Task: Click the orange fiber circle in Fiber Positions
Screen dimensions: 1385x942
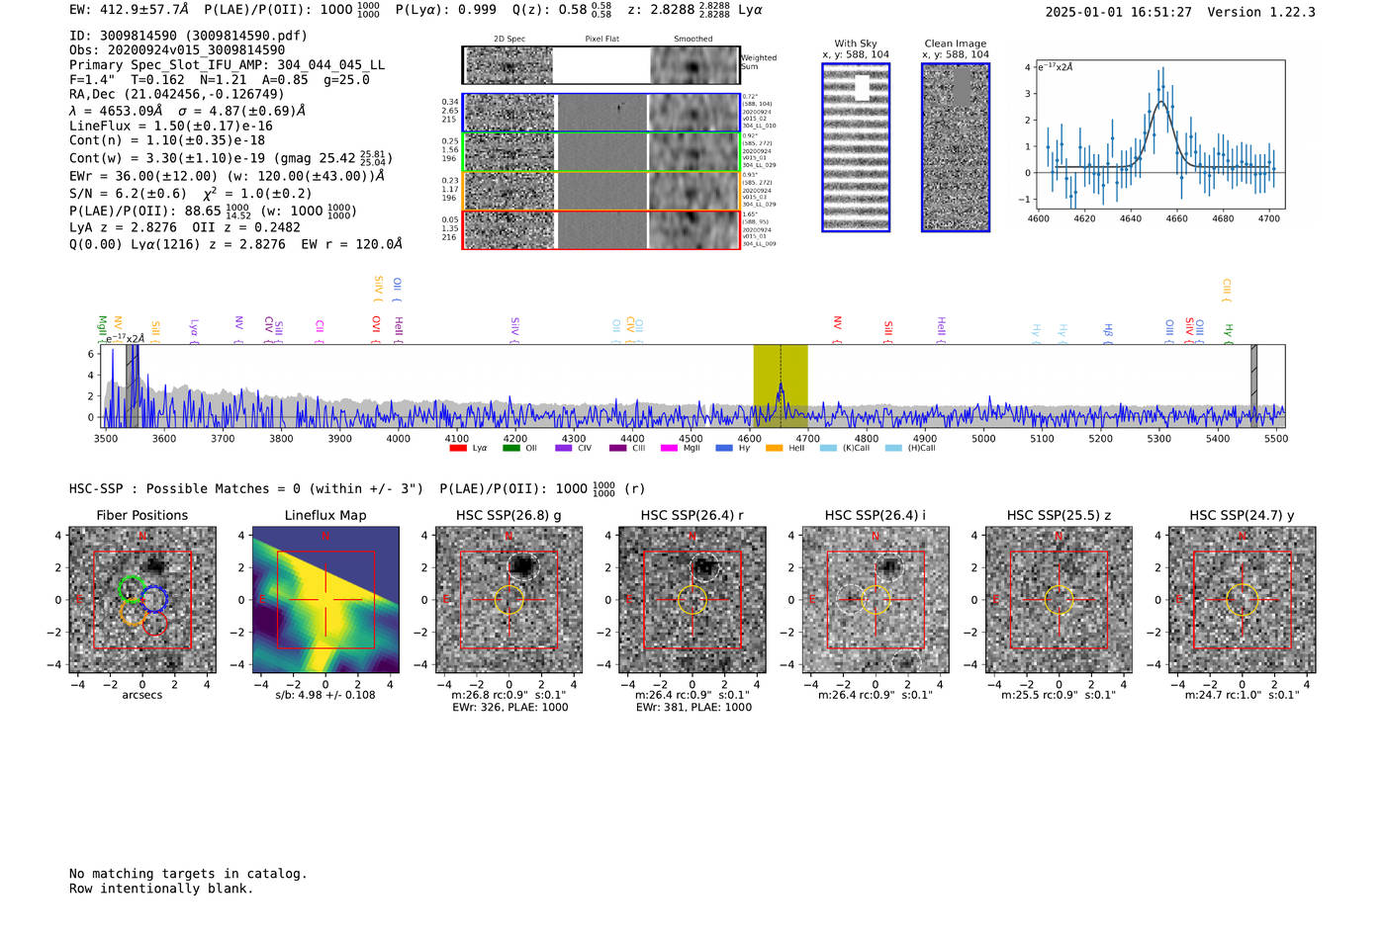Action: [x=133, y=614]
